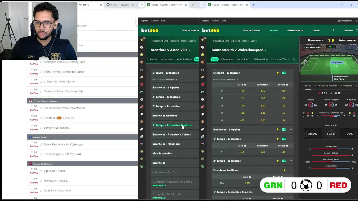Toggle star for Accrington Stanley x Grimsby Town
358x201 pixels.
[41, 62]
